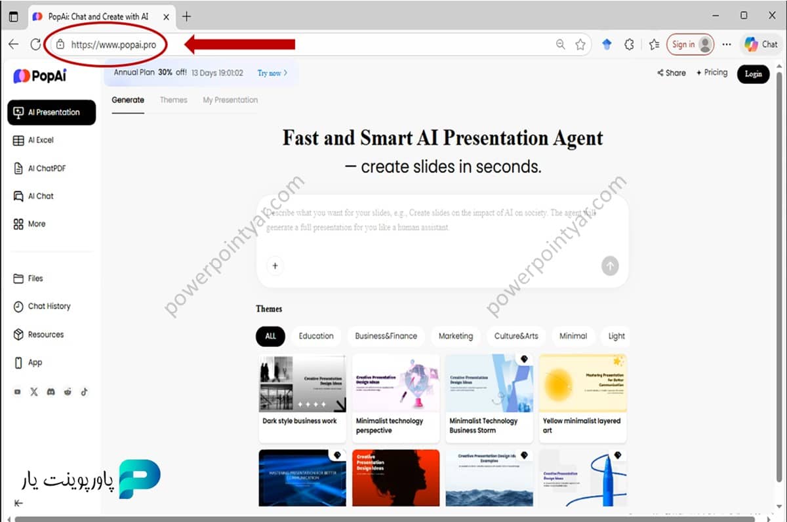Visit PopAi's Discord community icon
This screenshot has height=522, width=787.
pos(50,392)
